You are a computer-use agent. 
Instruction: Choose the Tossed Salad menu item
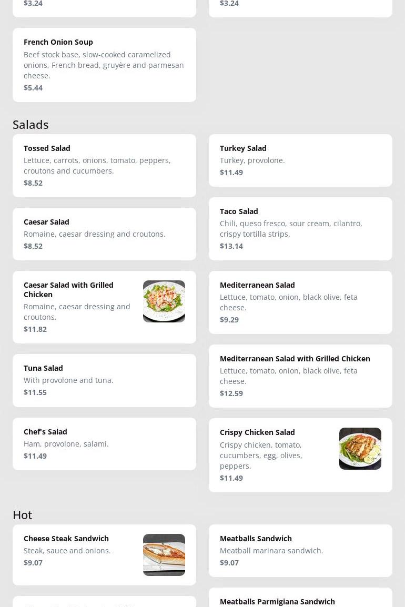coord(104,165)
